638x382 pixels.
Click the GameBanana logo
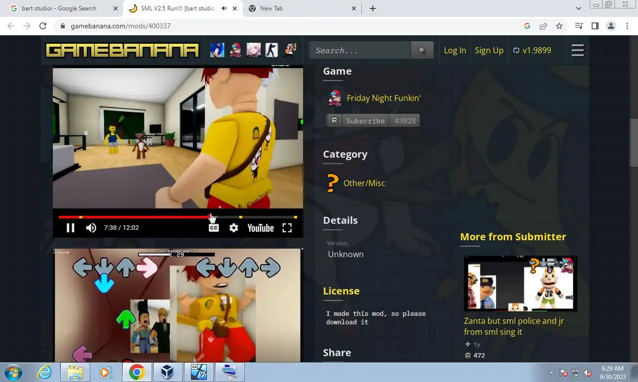[x=122, y=50]
